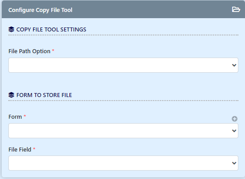The width and height of the screenshot is (245, 179).
Task: Click the red asterisk next to File Path Option
Action: pos(53,51)
